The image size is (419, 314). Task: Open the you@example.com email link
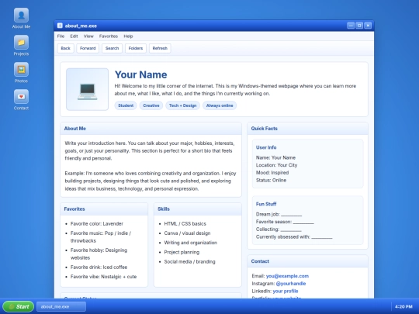[287, 276]
